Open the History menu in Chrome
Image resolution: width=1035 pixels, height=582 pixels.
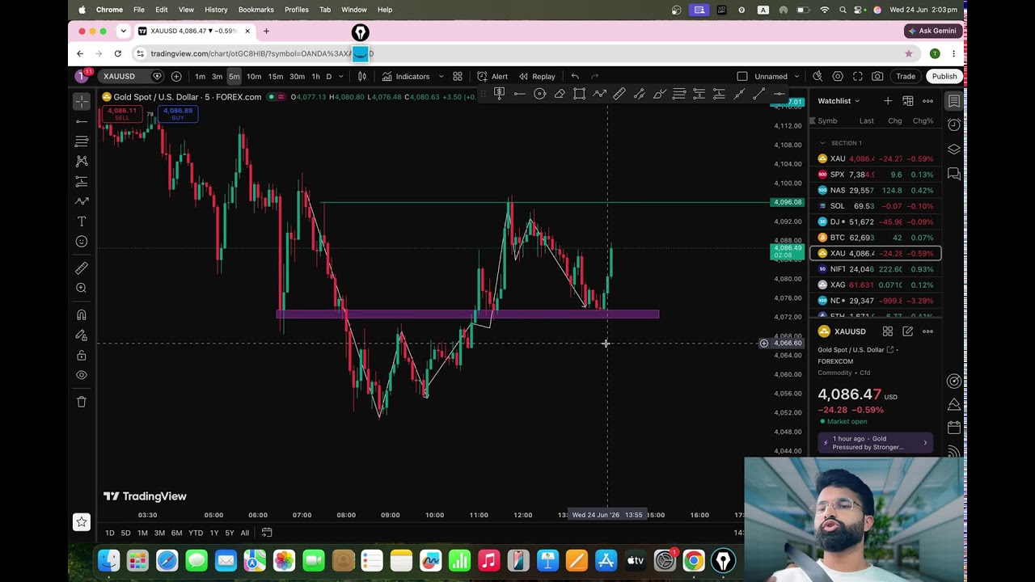point(216,10)
